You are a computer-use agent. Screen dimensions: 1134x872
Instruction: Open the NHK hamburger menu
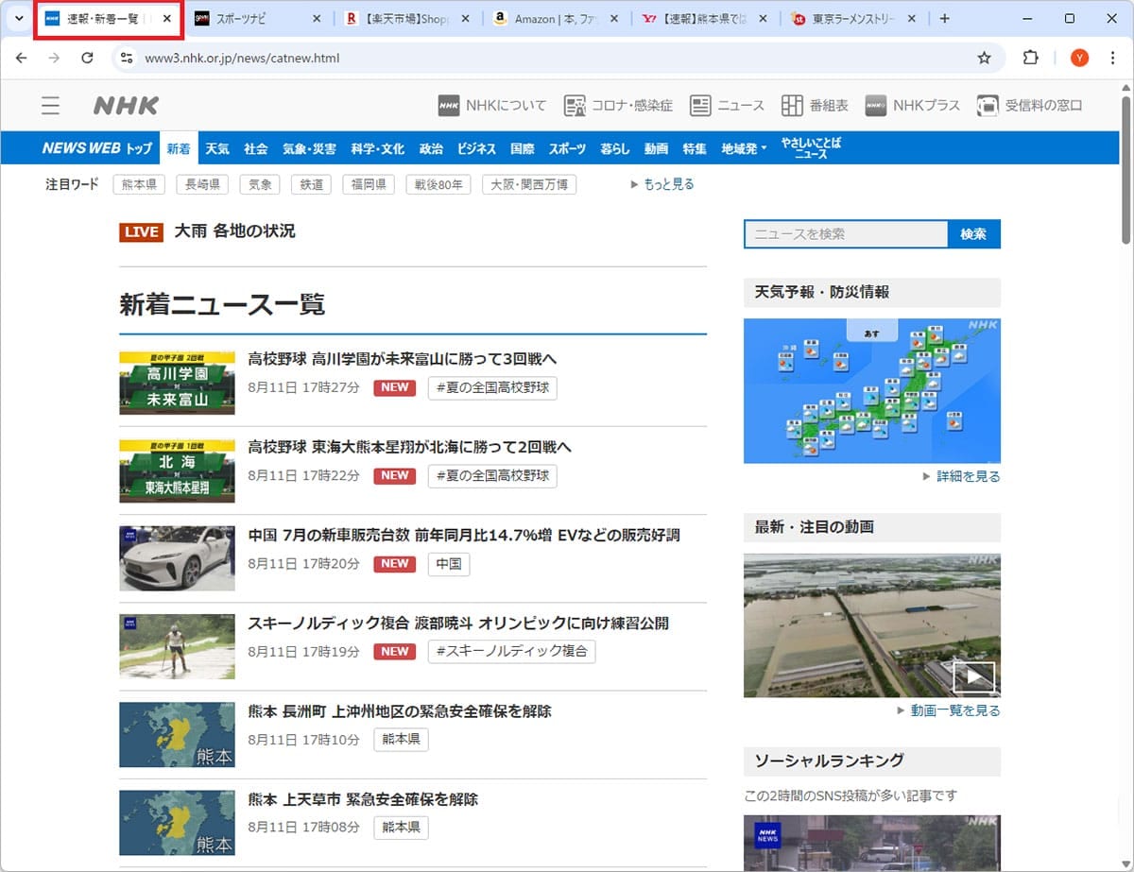(50, 105)
